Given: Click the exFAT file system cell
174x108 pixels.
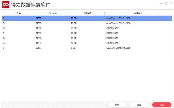Looking at the screenshot, I should 39,48.
